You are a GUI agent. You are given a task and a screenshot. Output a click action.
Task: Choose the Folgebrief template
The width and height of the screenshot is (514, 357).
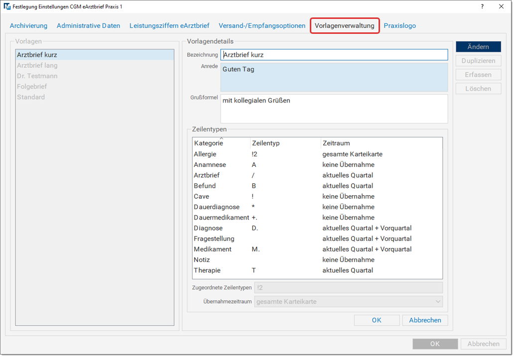(x=95, y=87)
